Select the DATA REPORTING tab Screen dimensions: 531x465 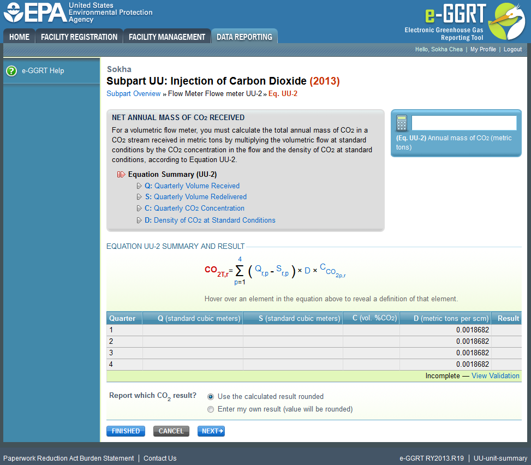coord(244,37)
